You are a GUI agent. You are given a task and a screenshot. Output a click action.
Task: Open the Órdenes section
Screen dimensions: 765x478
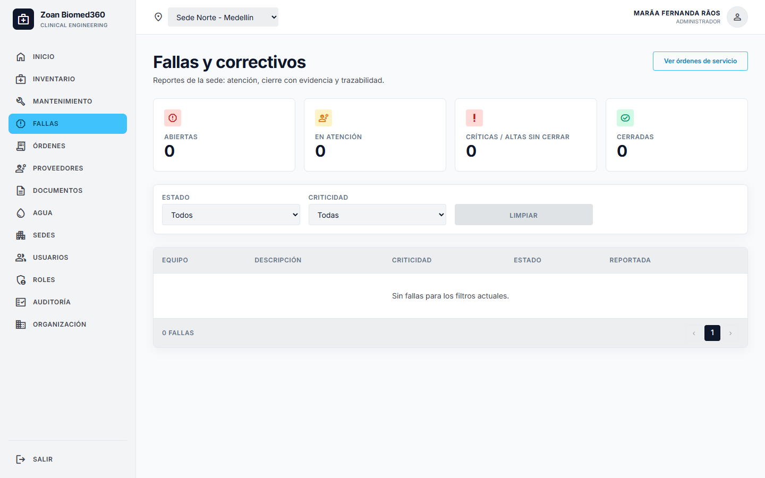tap(67, 146)
